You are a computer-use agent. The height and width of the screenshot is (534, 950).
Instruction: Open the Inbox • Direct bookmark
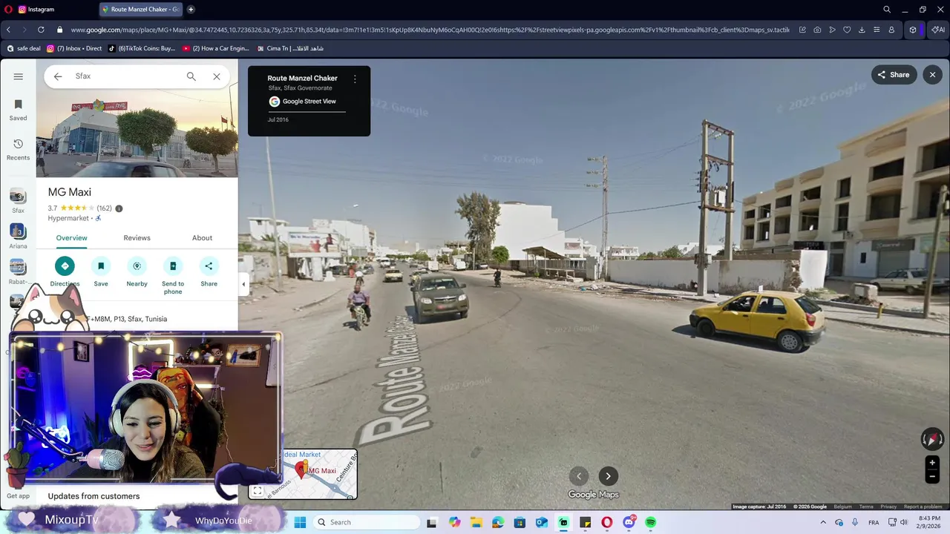[x=74, y=48]
